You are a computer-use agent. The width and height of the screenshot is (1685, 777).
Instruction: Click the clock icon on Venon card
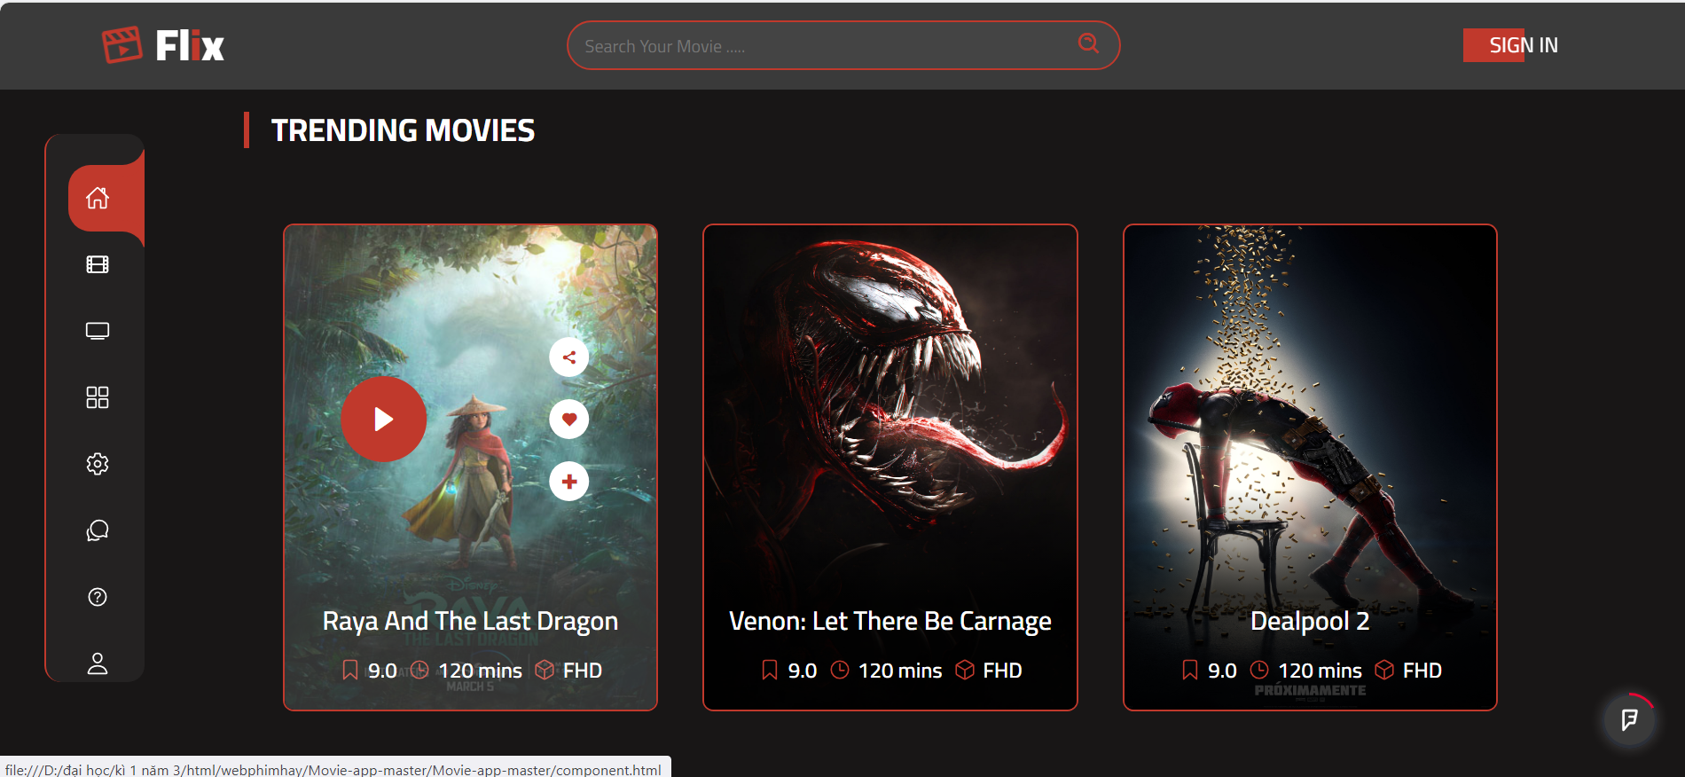point(840,670)
